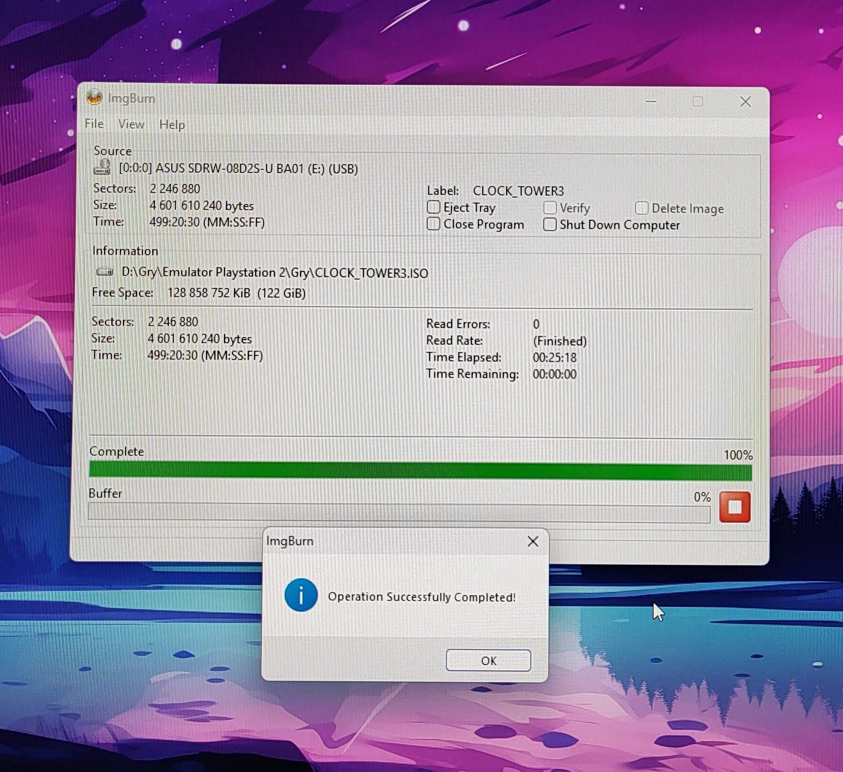Click the Time Remaining 00:00:00 value

pyautogui.click(x=555, y=374)
